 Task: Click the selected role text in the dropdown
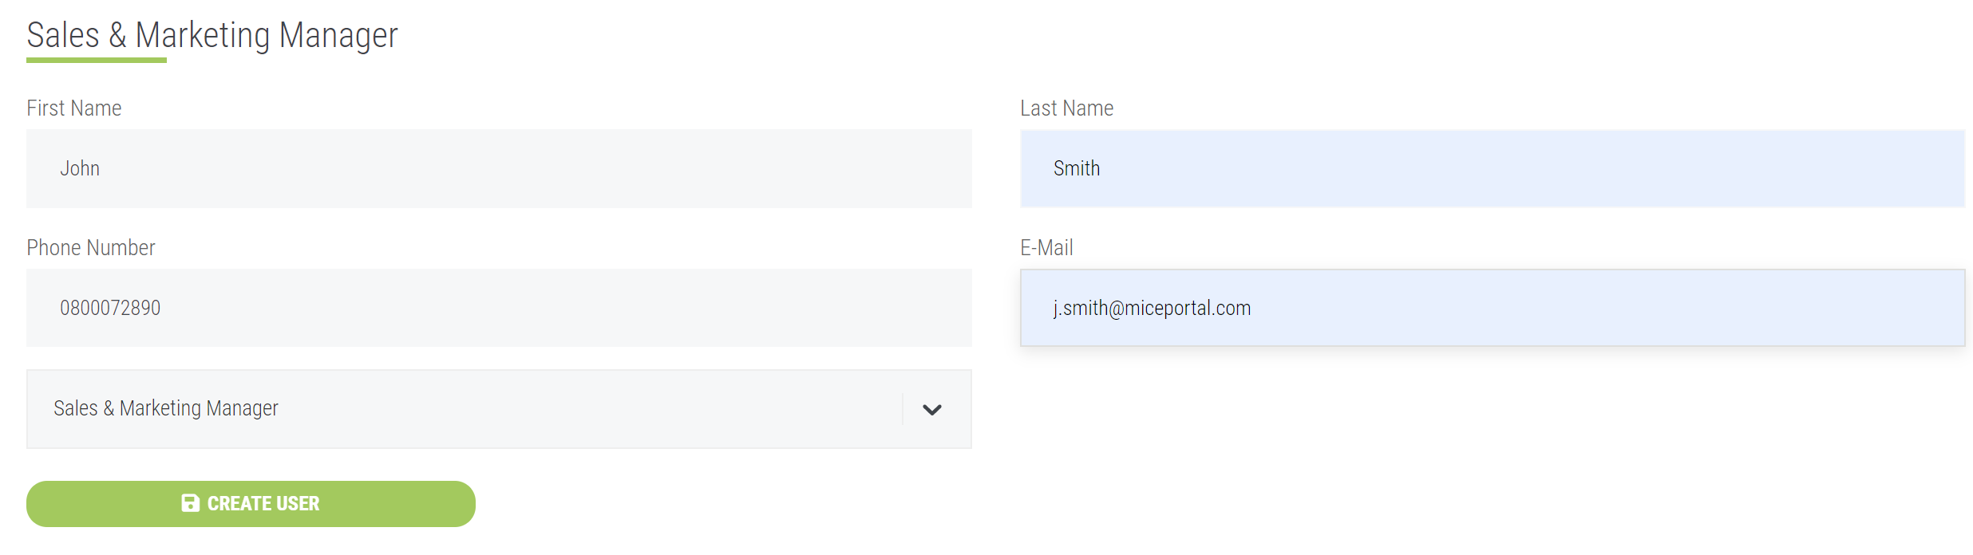click(x=166, y=408)
